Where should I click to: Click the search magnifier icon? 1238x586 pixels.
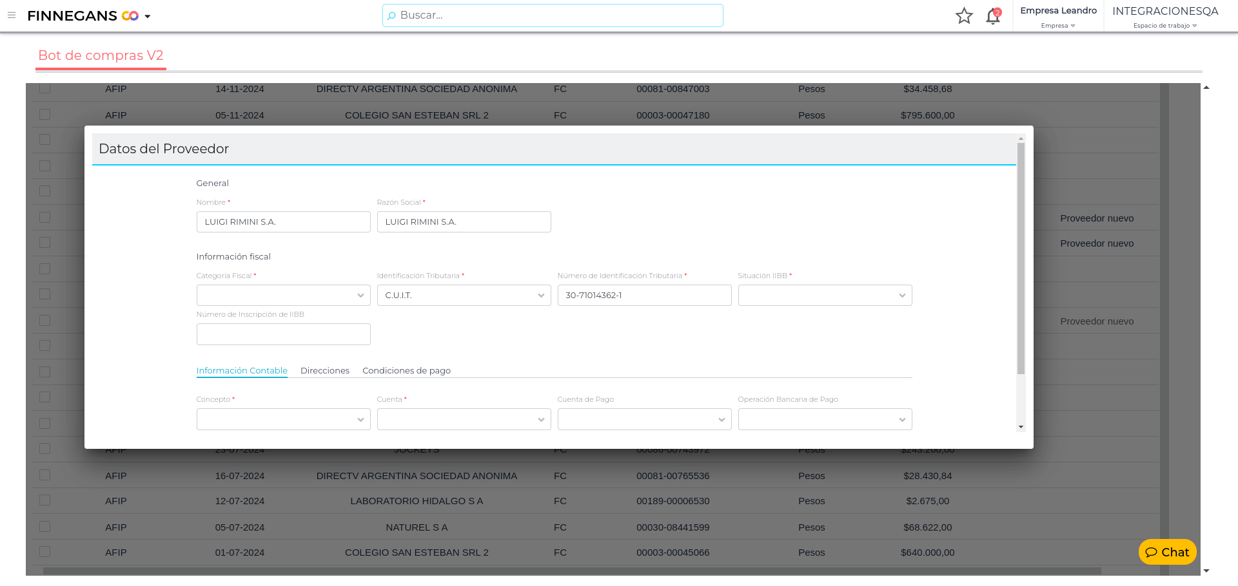pos(391,16)
